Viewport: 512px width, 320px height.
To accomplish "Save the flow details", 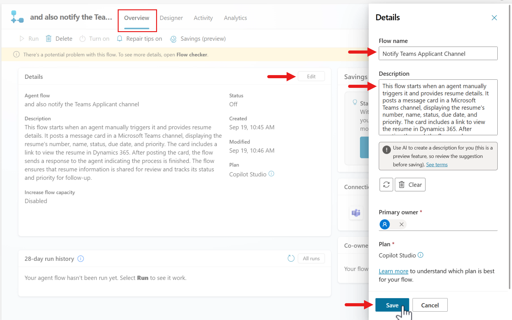I will point(392,305).
